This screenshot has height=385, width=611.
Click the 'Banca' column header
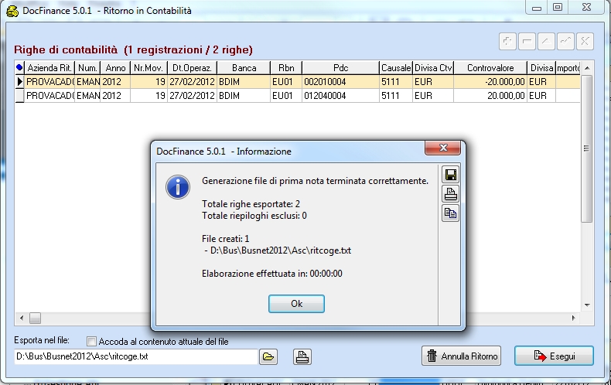[244, 68]
